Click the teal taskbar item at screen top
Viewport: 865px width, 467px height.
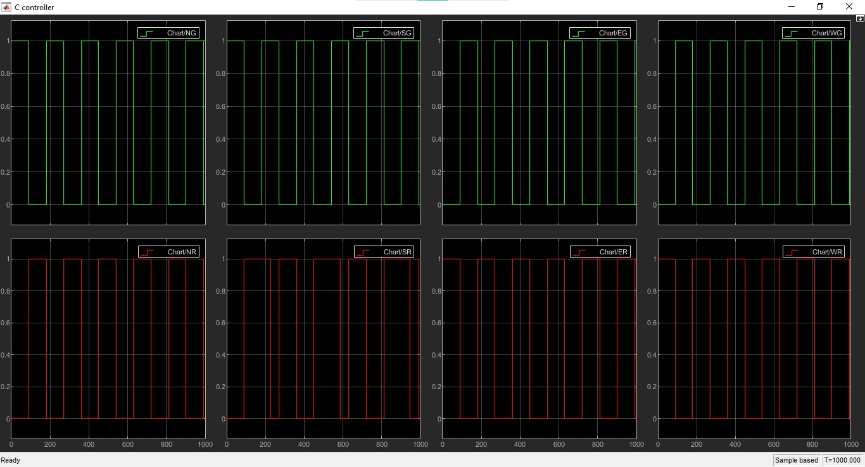pos(432,1)
